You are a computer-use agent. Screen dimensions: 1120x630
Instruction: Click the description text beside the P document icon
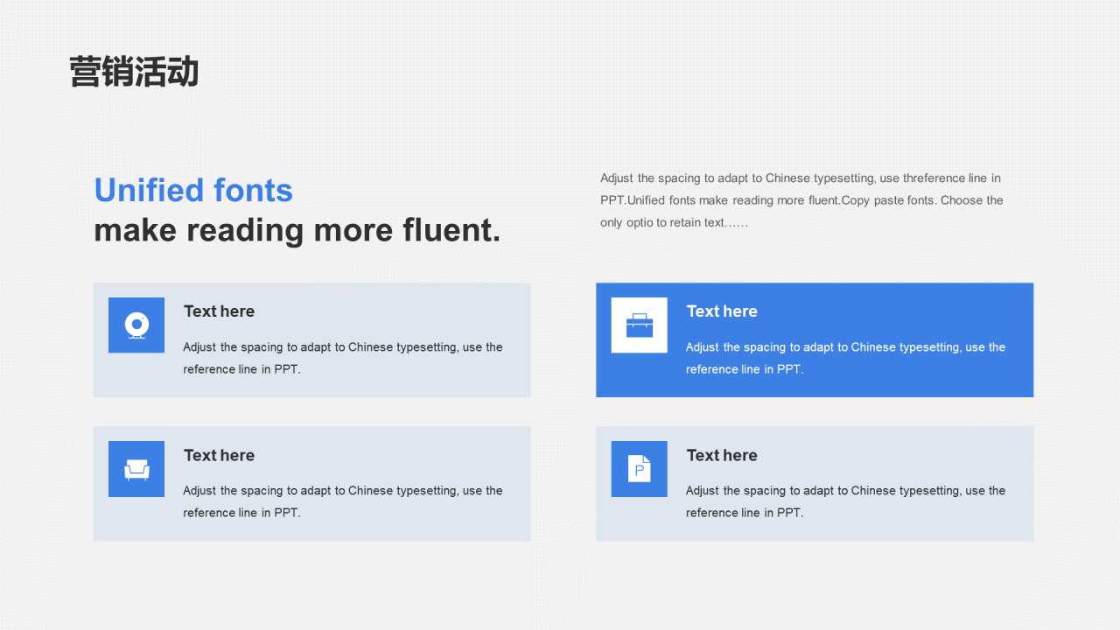[846, 501]
